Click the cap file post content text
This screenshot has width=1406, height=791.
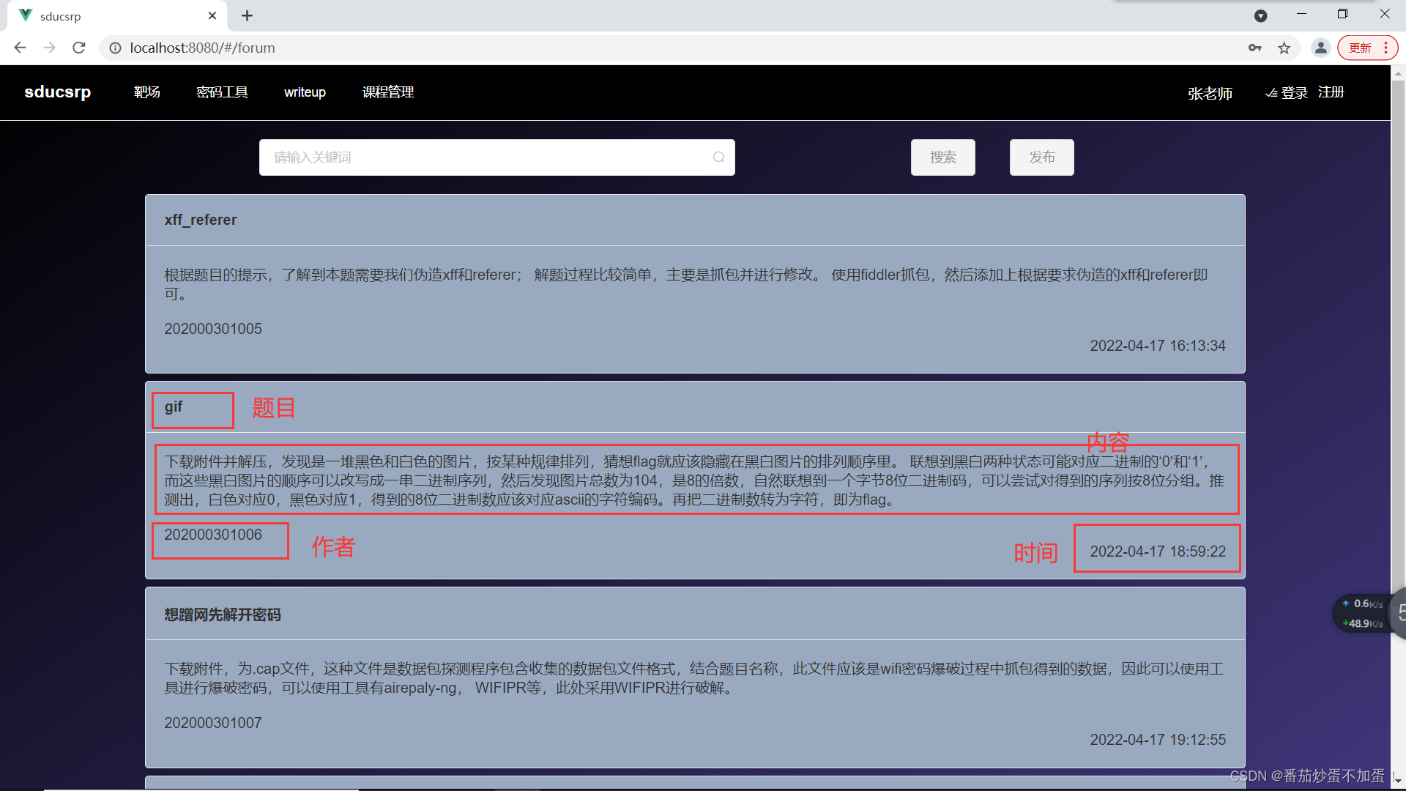point(694,678)
